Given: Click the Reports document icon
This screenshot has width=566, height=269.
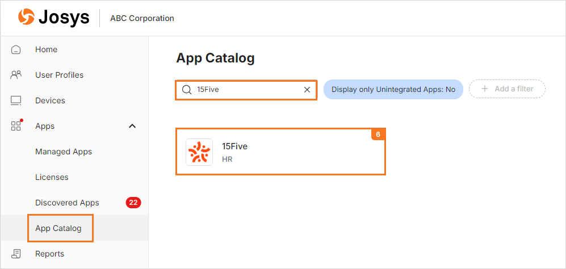Looking at the screenshot, I should pyautogui.click(x=16, y=254).
